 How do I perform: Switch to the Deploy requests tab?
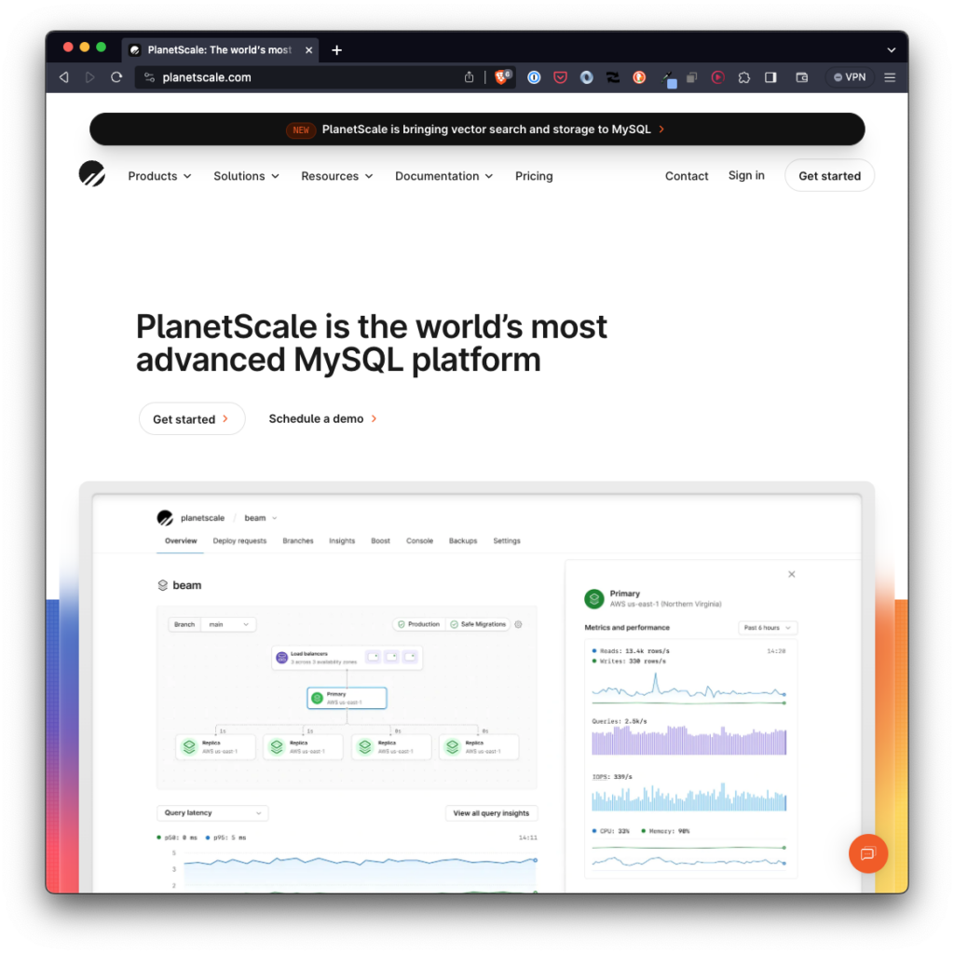coord(239,540)
